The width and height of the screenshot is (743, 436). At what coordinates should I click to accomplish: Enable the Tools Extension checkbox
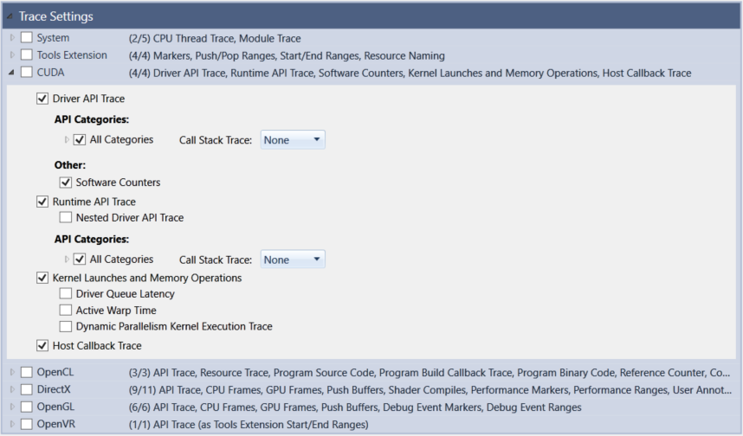pos(27,54)
